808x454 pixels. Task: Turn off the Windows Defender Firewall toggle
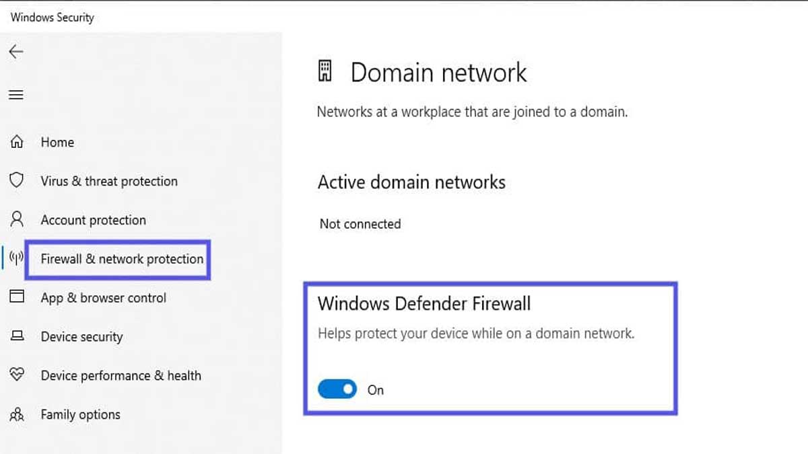337,389
